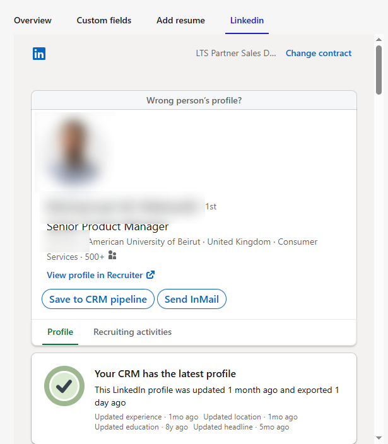This screenshot has height=444, width=388.
Task: Click the Change contract link
Action: (319, 53)
